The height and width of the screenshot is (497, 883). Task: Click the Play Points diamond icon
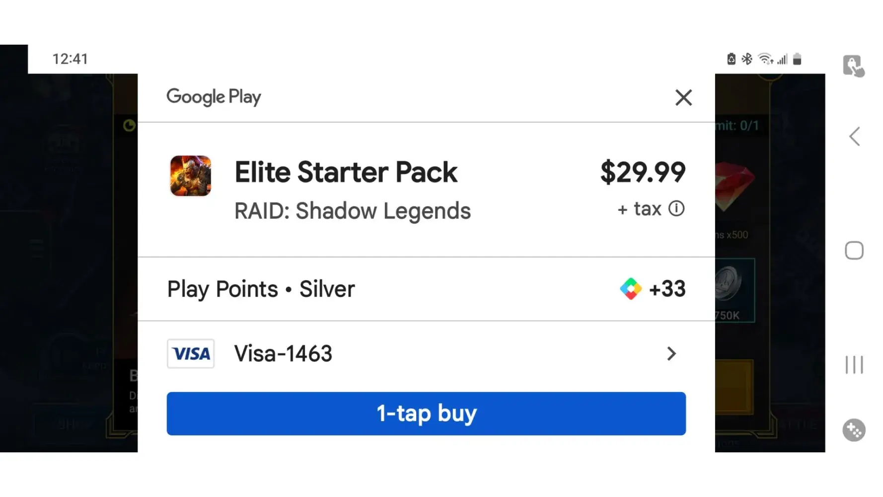pos(631,289)
